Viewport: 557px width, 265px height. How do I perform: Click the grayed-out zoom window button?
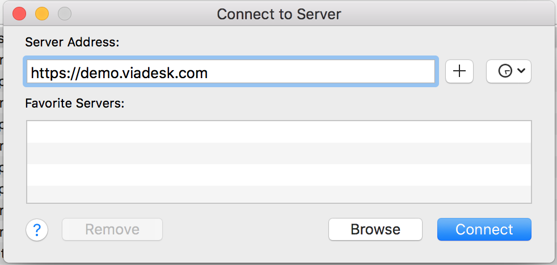coord(65,14)
